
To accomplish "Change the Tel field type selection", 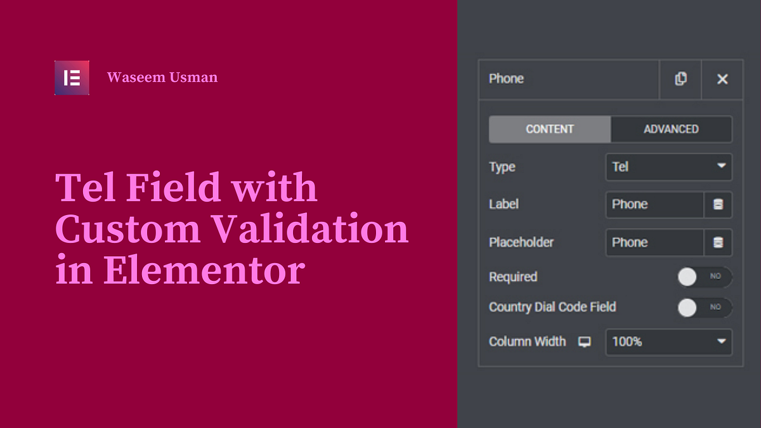I will tap(668, 167).
